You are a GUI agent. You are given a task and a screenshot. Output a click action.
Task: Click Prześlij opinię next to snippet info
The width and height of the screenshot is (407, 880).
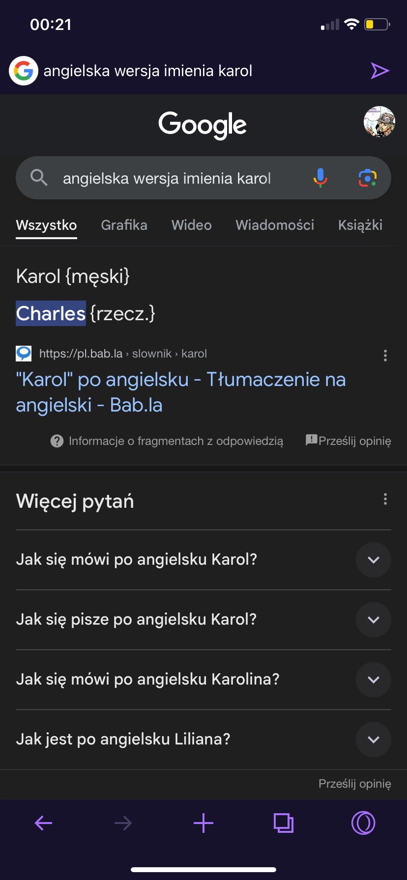pos(349,441)
